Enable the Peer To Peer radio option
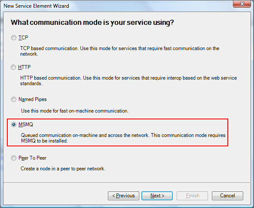Image resolution: width=254 pixels, height=208 pixels. [14, 158]
